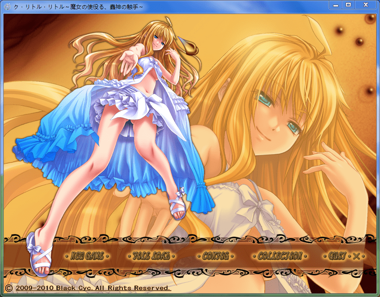Start a new game with NEW GAME
Screen dimensions: 380x297
(87, 256)
